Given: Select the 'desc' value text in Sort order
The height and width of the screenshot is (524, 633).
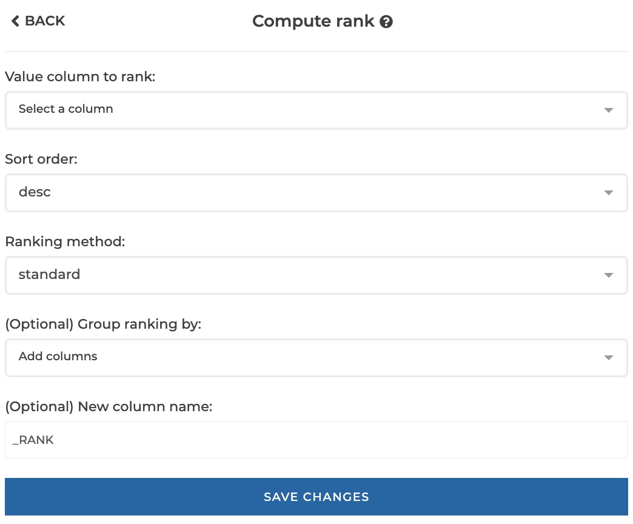Looking at the screenshot, I should click(x=35, y=192).
